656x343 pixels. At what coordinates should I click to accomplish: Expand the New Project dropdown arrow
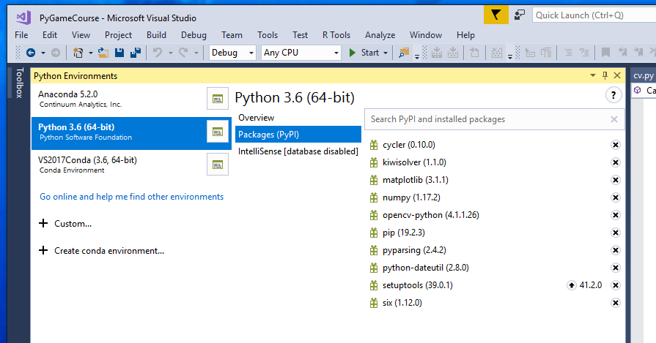pyautogui.click(x=90, y=53)
